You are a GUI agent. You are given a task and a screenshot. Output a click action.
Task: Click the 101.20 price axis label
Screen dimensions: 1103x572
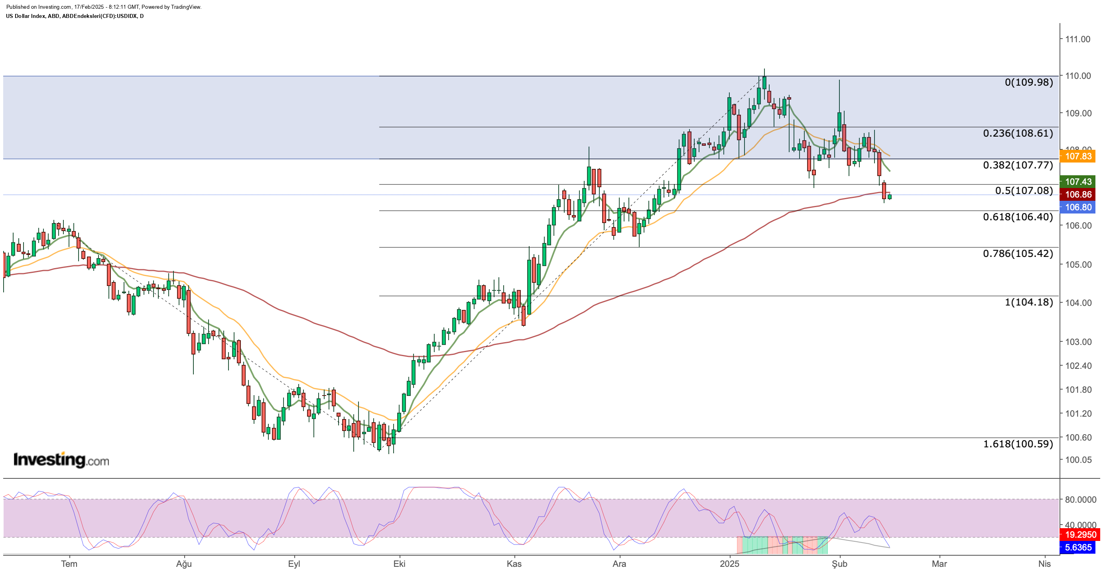click(x=1078, y=414)
